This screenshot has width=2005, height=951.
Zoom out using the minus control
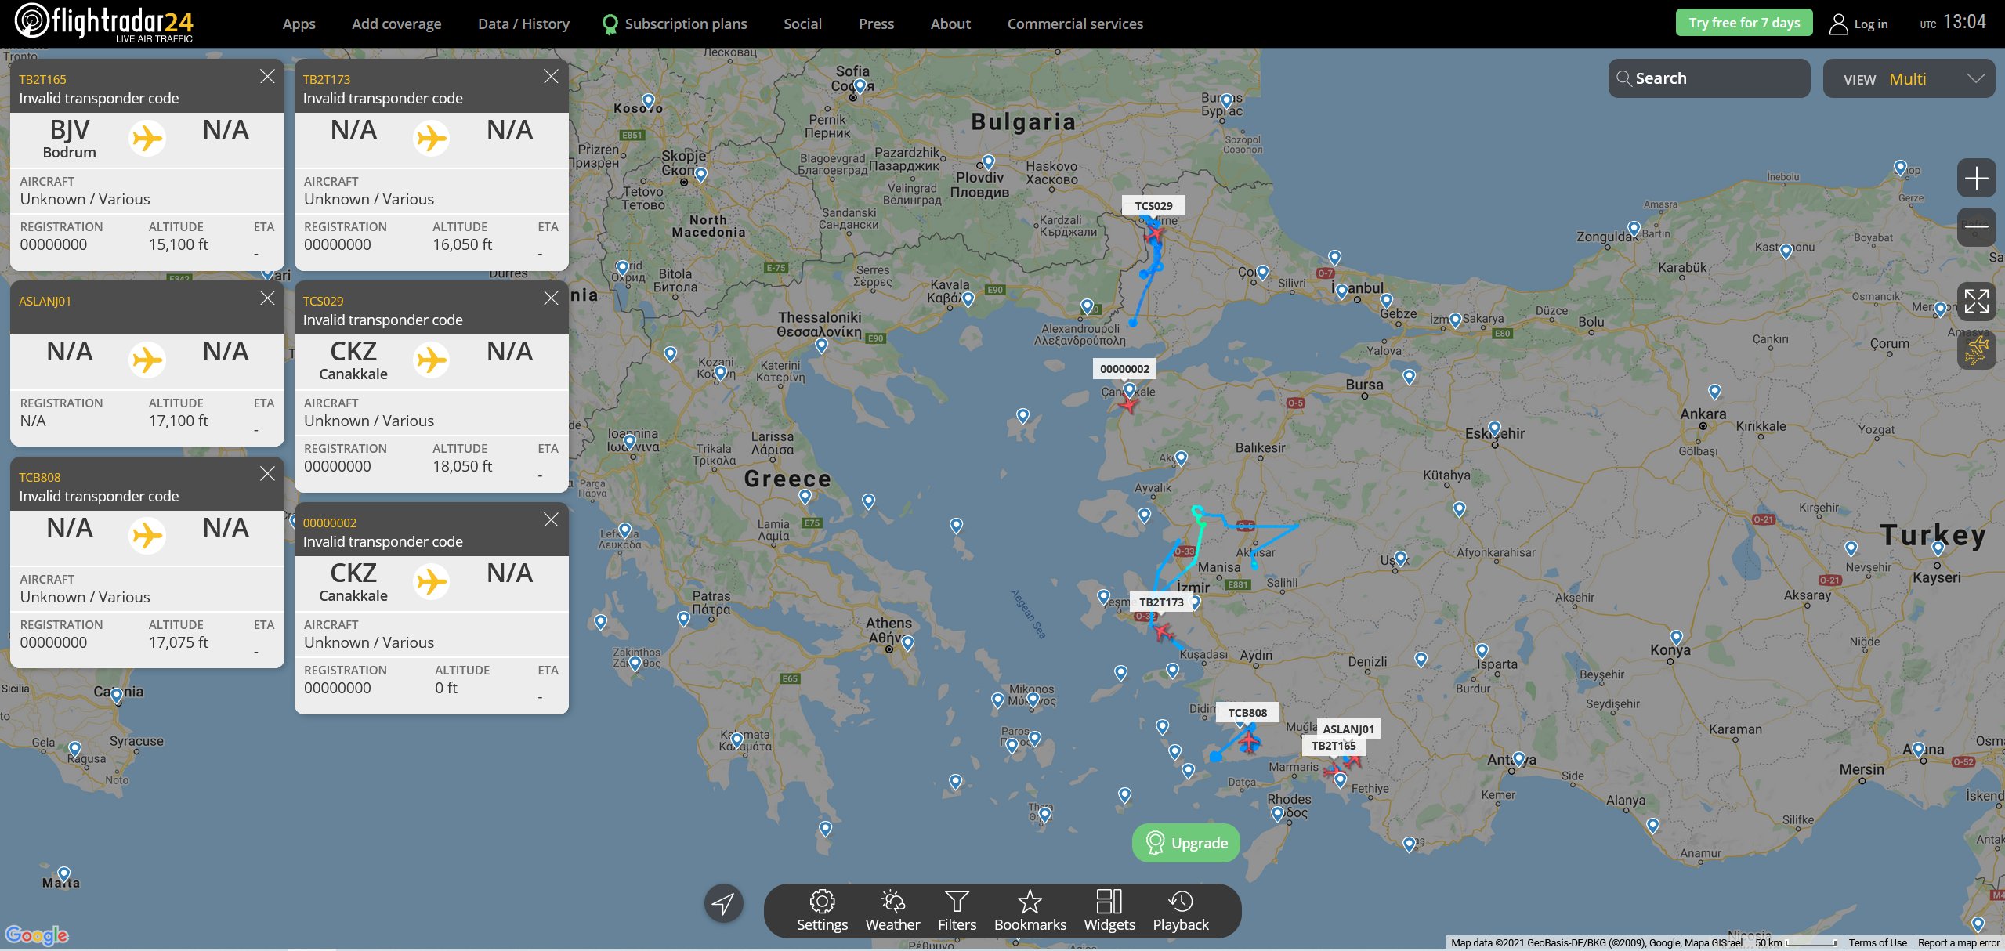click(1978, 226)
